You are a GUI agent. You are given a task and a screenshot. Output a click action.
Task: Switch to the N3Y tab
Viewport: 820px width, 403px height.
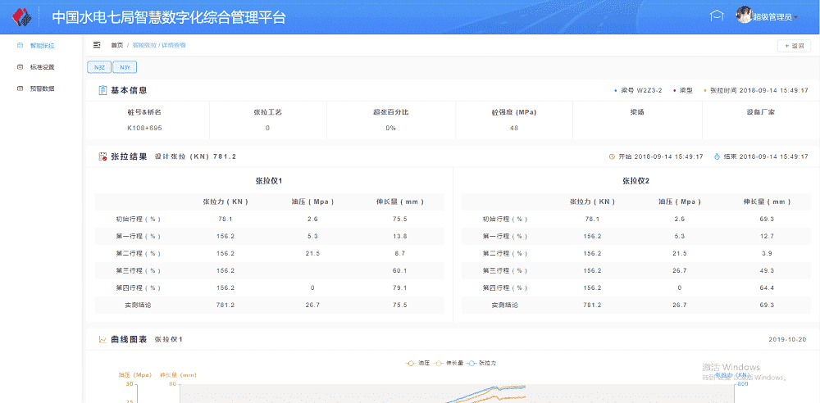[124, 67]
